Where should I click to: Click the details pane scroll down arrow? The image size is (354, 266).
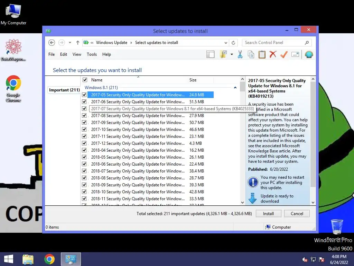313,202
